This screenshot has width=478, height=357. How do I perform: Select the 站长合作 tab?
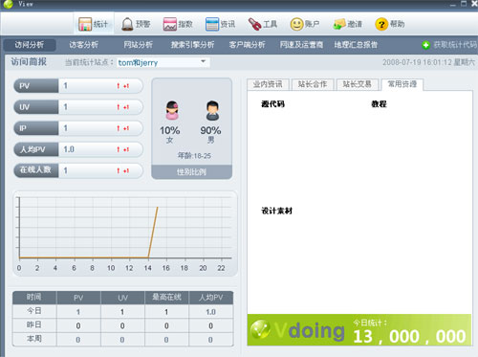click(313, 84)
